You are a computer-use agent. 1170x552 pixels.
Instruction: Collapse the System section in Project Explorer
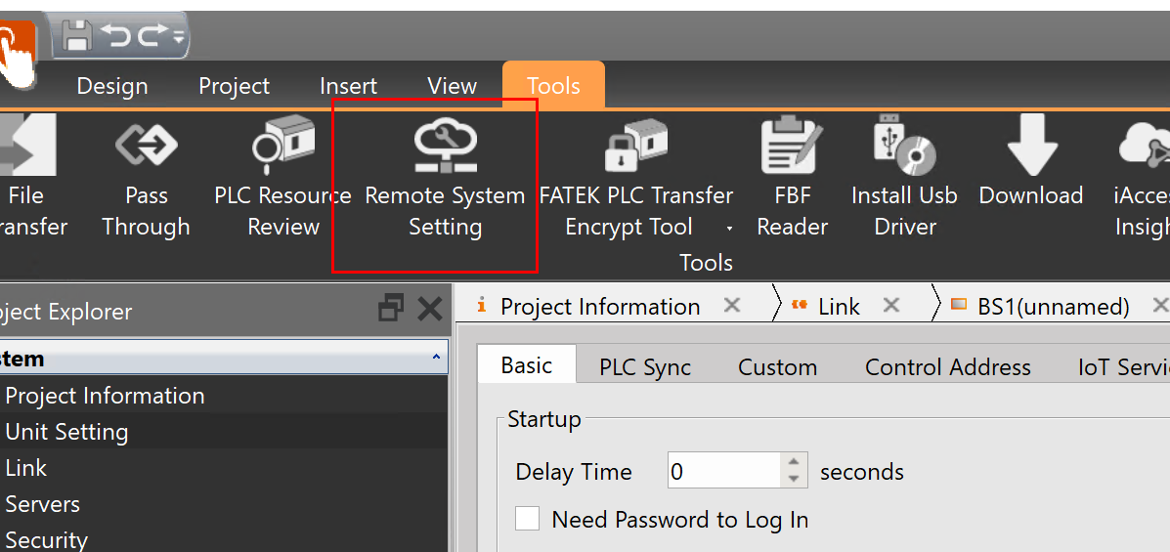point(436,359)
